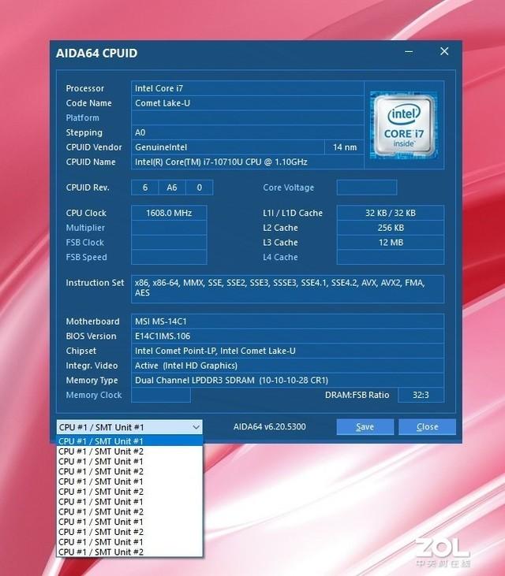
Task: Click the L3 Cache '12 MB' value
Action: (391, 243)
